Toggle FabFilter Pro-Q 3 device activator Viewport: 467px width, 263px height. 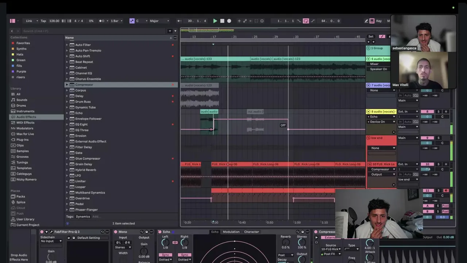(x=42, y=232)
